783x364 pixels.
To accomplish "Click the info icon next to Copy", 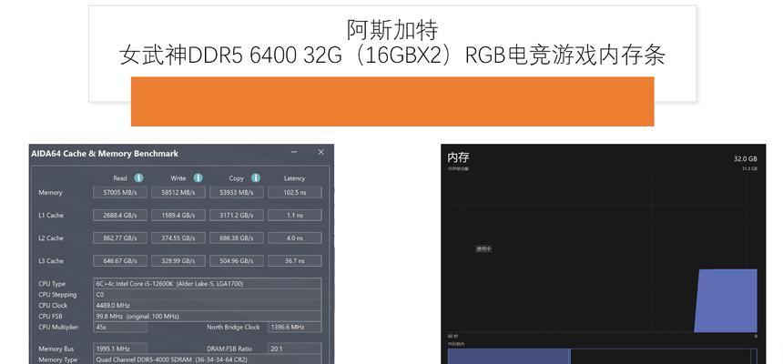I will coord(256,177).
